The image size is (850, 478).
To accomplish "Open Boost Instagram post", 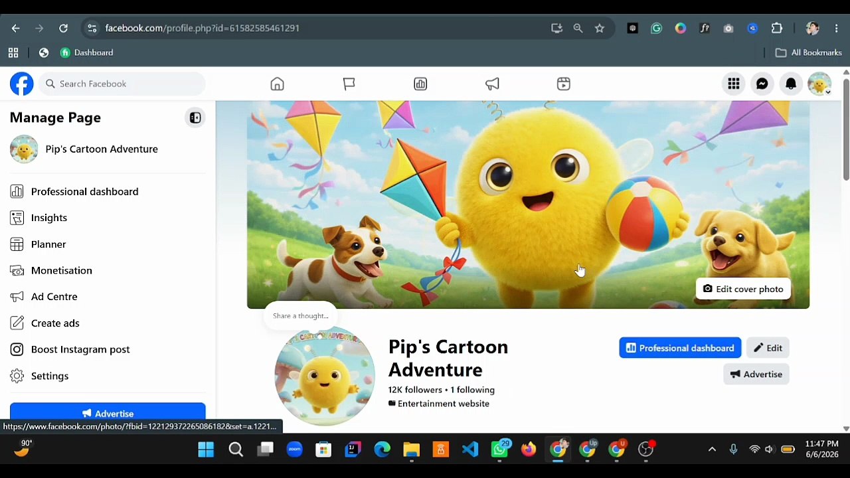I will (108, 349).
